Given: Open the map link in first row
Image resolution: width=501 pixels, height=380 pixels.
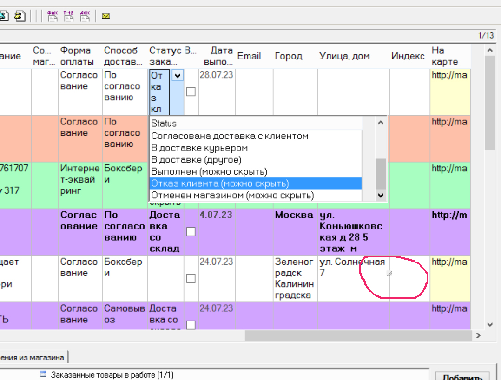Looking at the screenshot, I should click(x=449, y=75).
